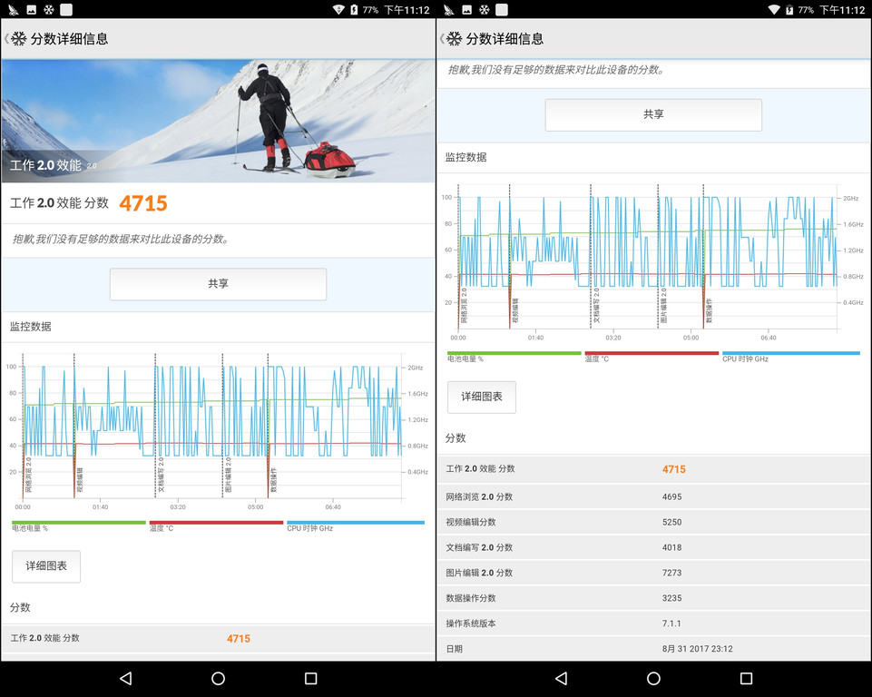Open 详细图表 detailed charts on the left screen
The width and height of the screenshot is (872, 697).
click(45, 566)
